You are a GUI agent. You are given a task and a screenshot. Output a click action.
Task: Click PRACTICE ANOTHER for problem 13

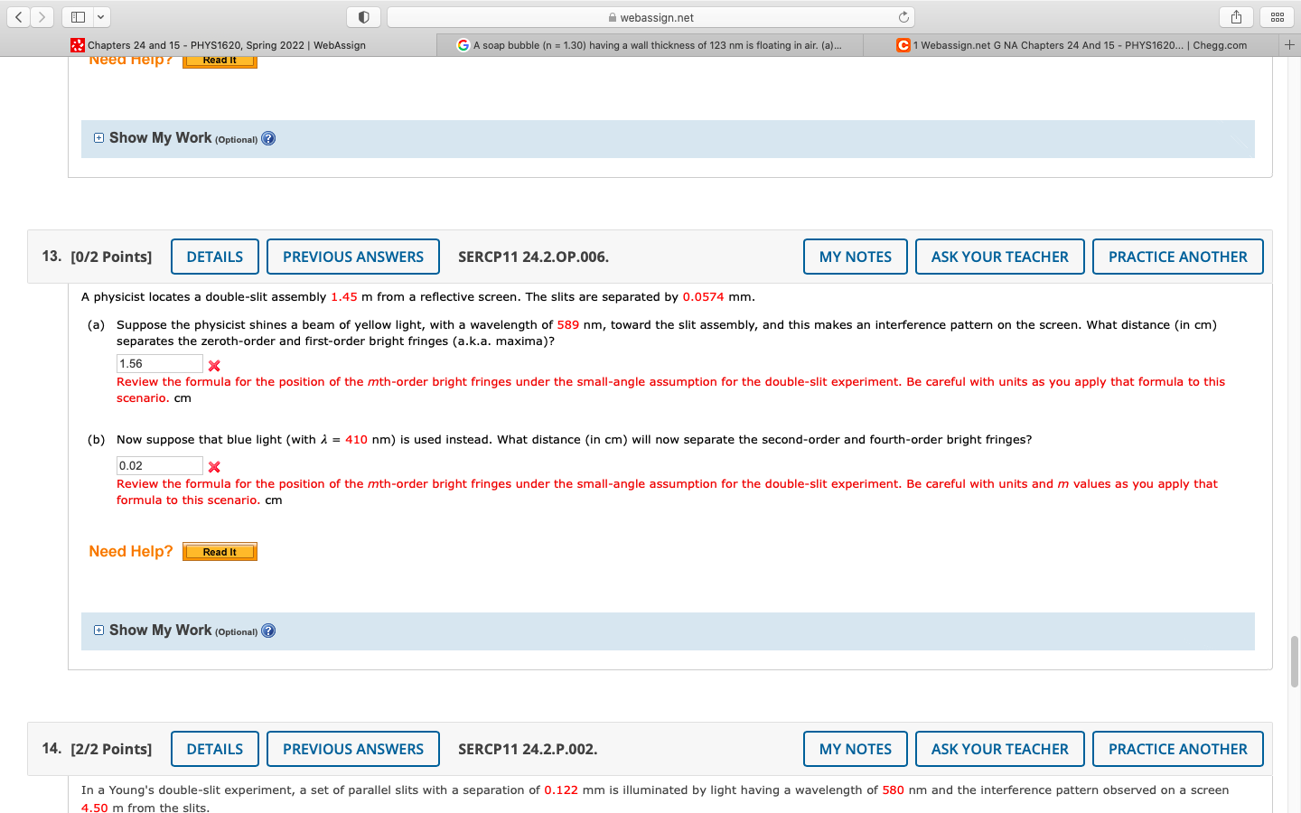pyautogui.click(x=1178, y=257)
